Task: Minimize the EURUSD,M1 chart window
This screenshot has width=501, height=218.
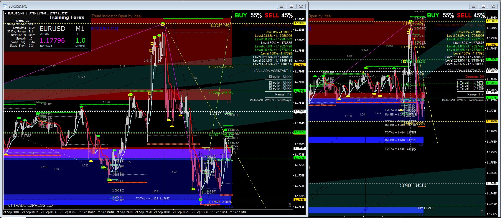Action: pos(282,6)
